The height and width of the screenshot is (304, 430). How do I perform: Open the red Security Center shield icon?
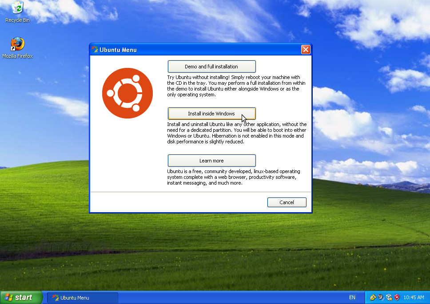pyautogui.click(x=397, y=297)
